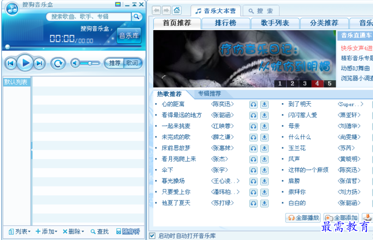
Task: Open the 到了明天 song link
Action: coord(300,104)
